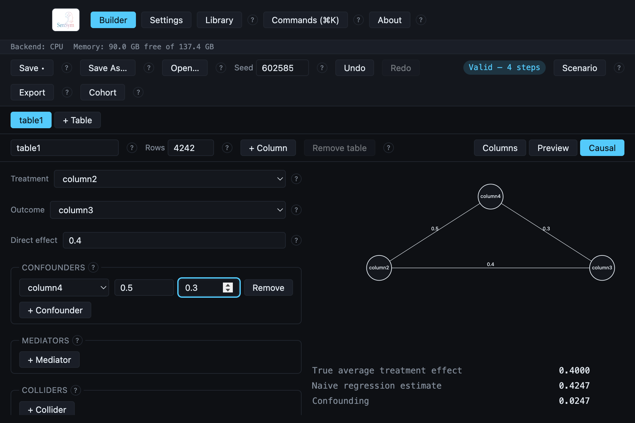
Task: Open the Outcome column3 dropdown
Action: [168, 210]
